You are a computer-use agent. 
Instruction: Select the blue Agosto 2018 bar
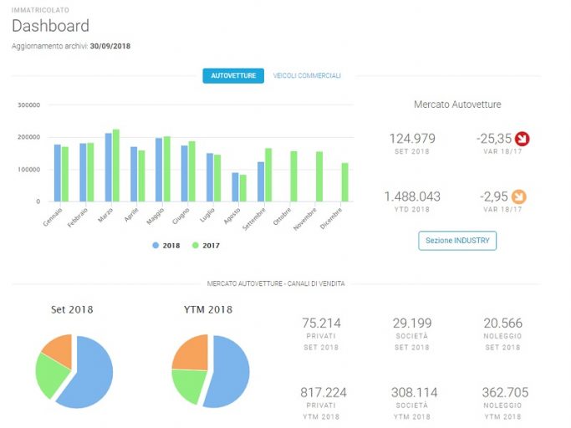[235, 187]
